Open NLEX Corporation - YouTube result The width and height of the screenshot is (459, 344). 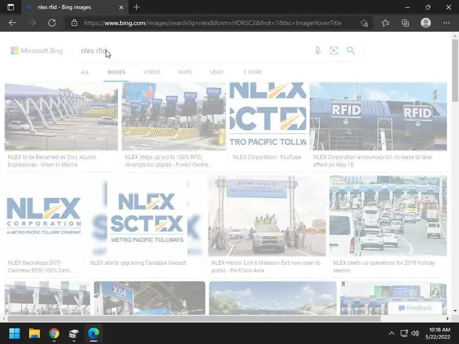[267, 157]
